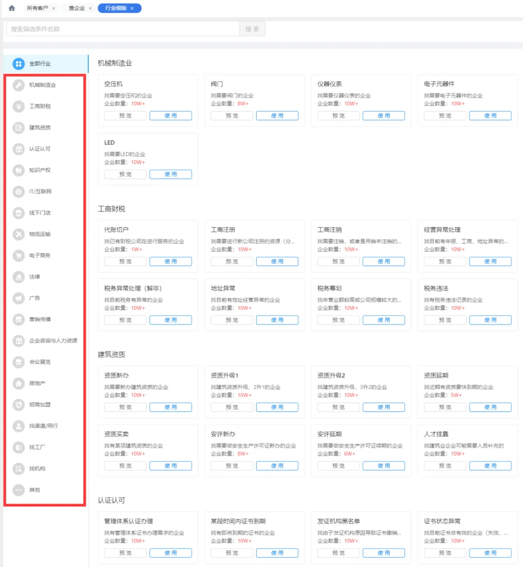Focus the 搜索筛选条件名称 search field

(123, 29)
